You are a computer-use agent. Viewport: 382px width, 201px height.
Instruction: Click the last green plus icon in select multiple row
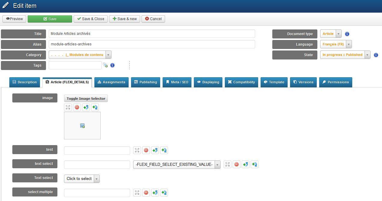[164, 193]
